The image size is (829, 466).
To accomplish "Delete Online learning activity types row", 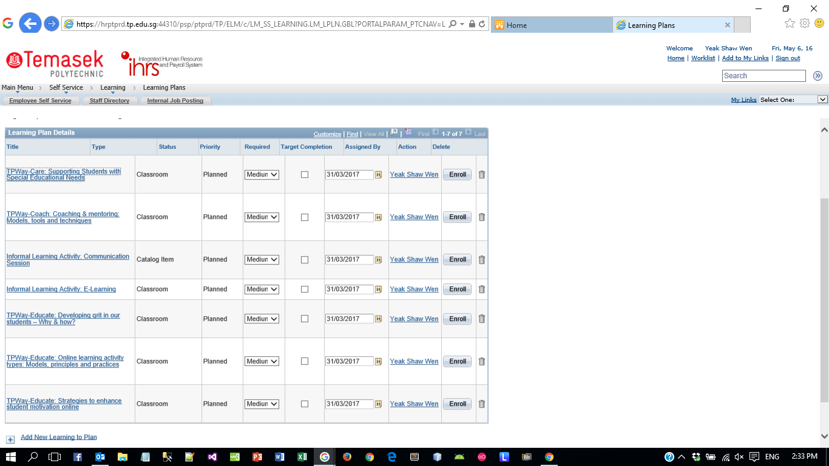I will coord(482,362).
